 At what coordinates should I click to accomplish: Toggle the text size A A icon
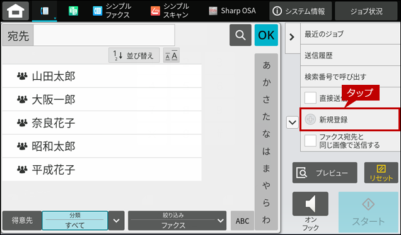pyautogui.click(x=171, y=55)
